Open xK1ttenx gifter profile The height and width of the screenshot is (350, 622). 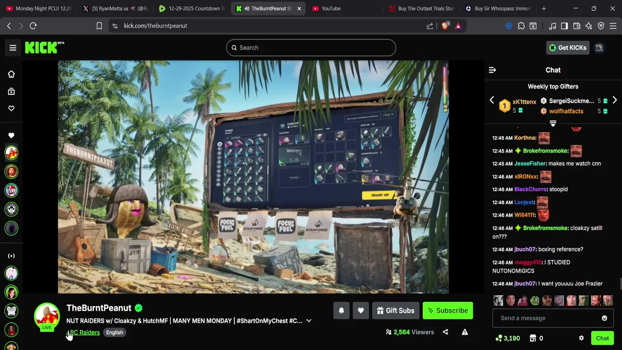pos(524,102)
